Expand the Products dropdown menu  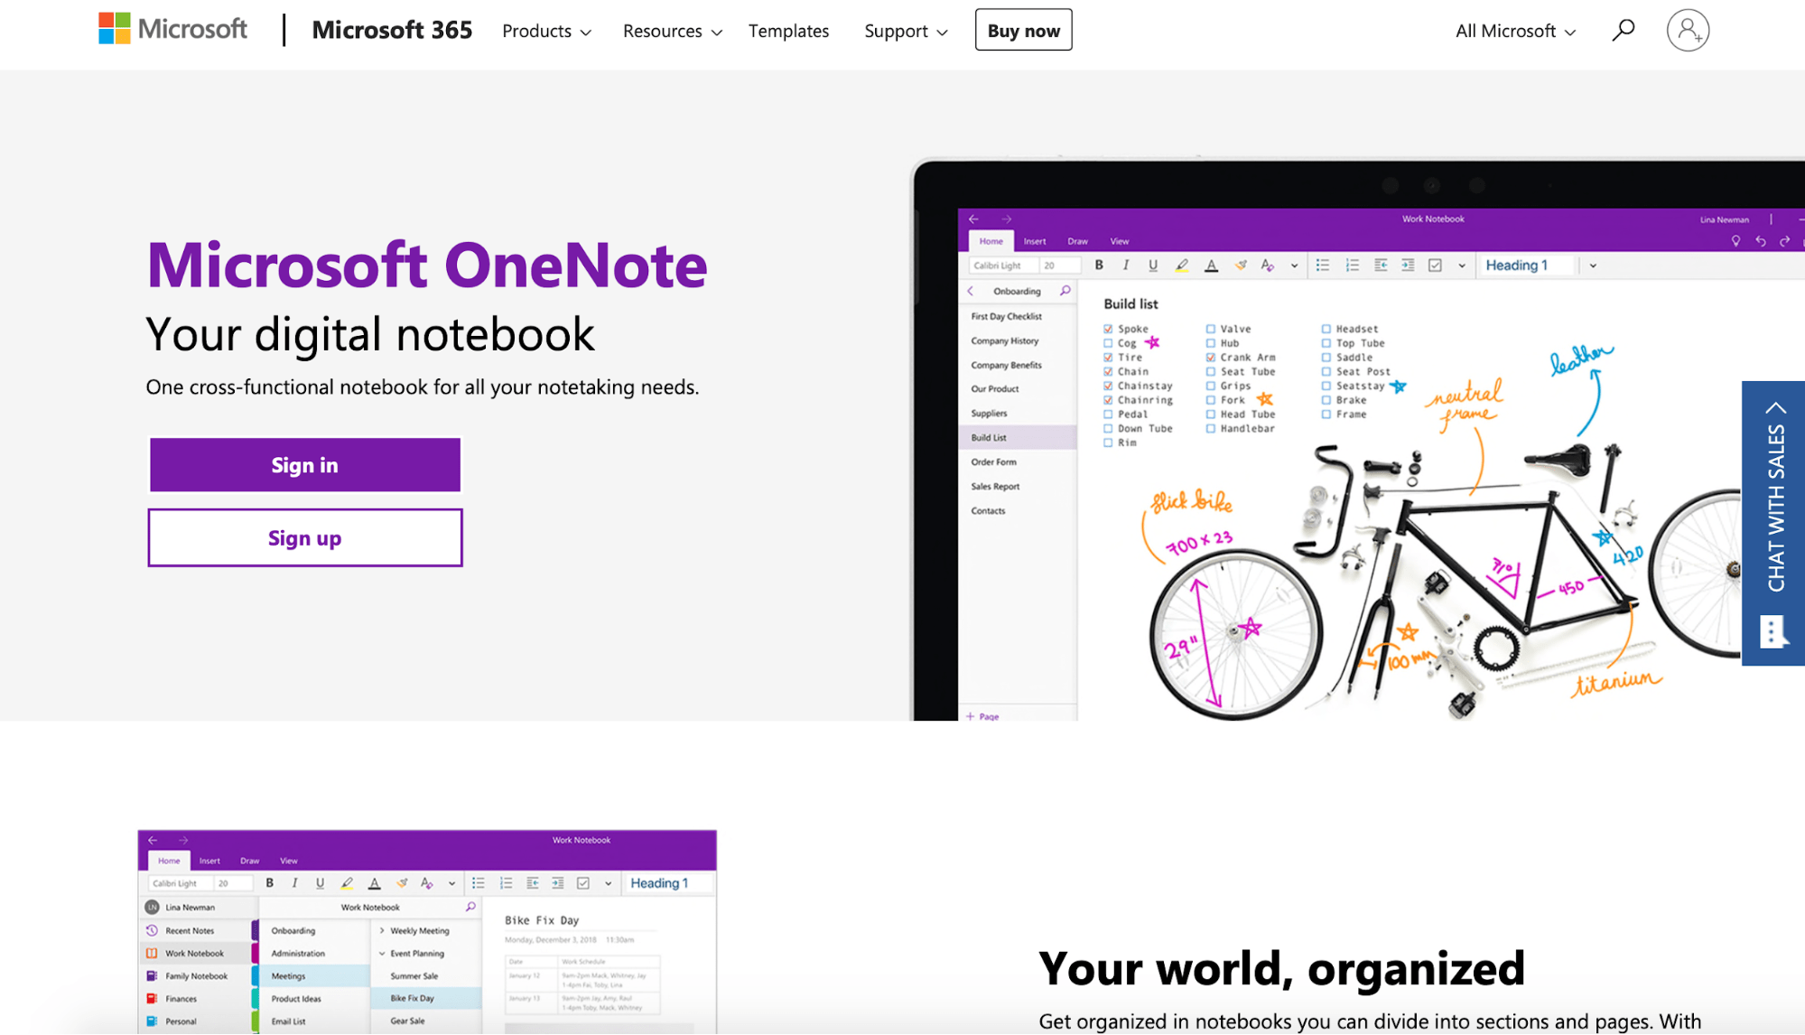546,31
